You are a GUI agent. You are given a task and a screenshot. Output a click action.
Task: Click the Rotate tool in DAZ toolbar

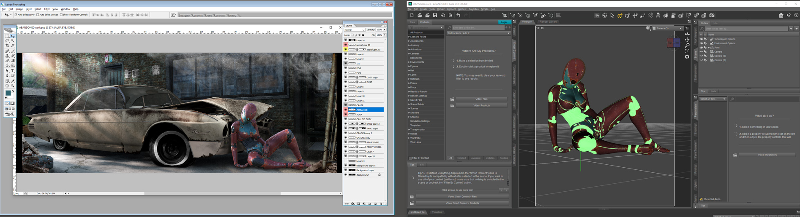coord(627,16)
